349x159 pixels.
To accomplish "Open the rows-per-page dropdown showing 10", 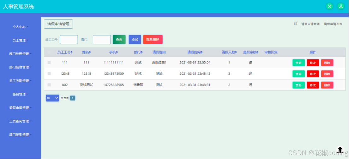I will (x=52, y=98).
